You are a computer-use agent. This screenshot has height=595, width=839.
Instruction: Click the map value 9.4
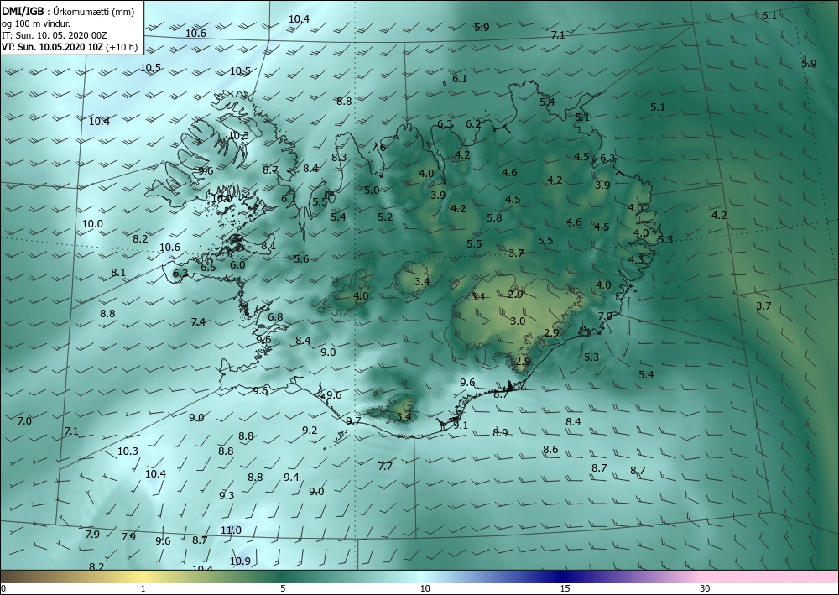tap(291, 478)
